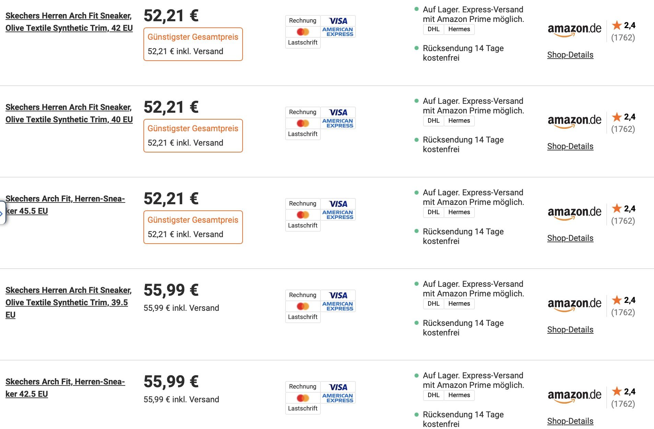Click the Visa icon in the 45.5 EU offer
654x429 pixels.
click(338, 204)
